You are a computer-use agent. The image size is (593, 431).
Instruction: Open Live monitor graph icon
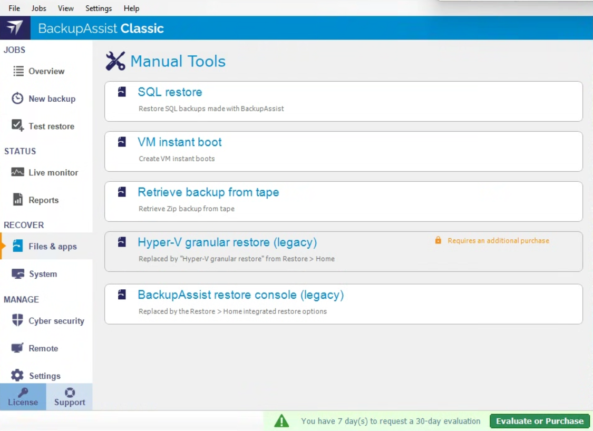(x=18, y=172)
